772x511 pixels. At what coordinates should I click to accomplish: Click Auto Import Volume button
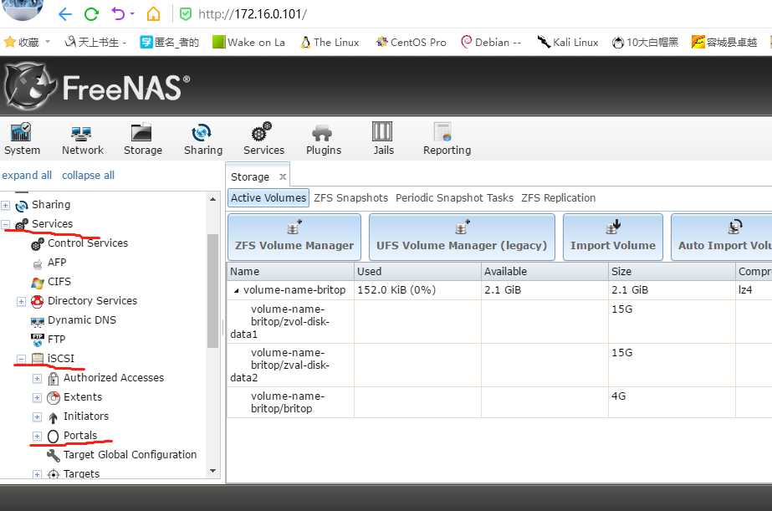coord(722,237)
